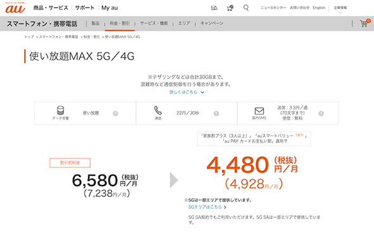Image resolution: width=374 pixels, height=240 pixels.
Task: Open My au menu
Action: point(110,8)
